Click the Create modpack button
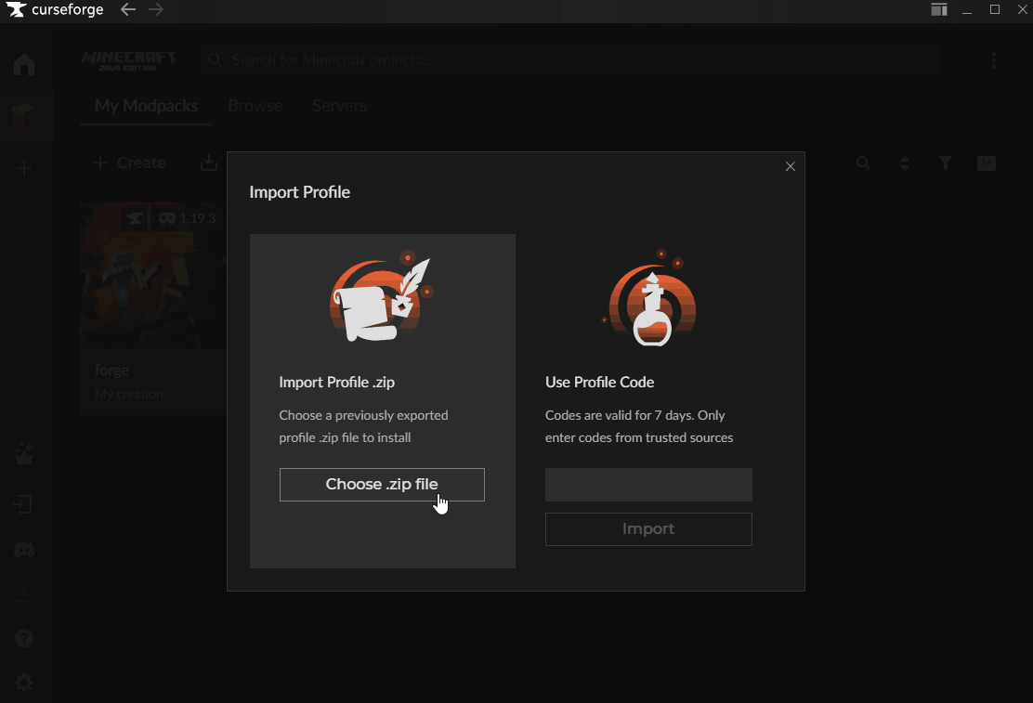 click(130, 163)
